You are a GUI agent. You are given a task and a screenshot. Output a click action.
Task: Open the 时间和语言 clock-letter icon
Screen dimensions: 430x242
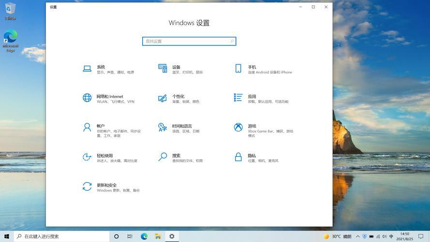[x=163, y=127]
